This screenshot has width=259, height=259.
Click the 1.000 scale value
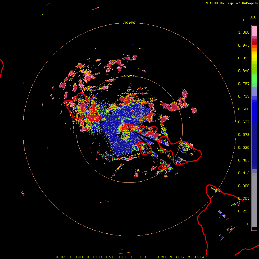(244, 32)
